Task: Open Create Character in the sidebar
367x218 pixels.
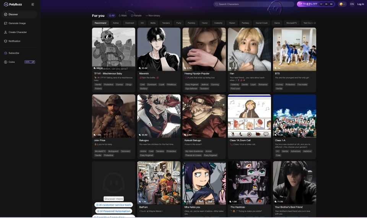Action: tap(19, 32)
